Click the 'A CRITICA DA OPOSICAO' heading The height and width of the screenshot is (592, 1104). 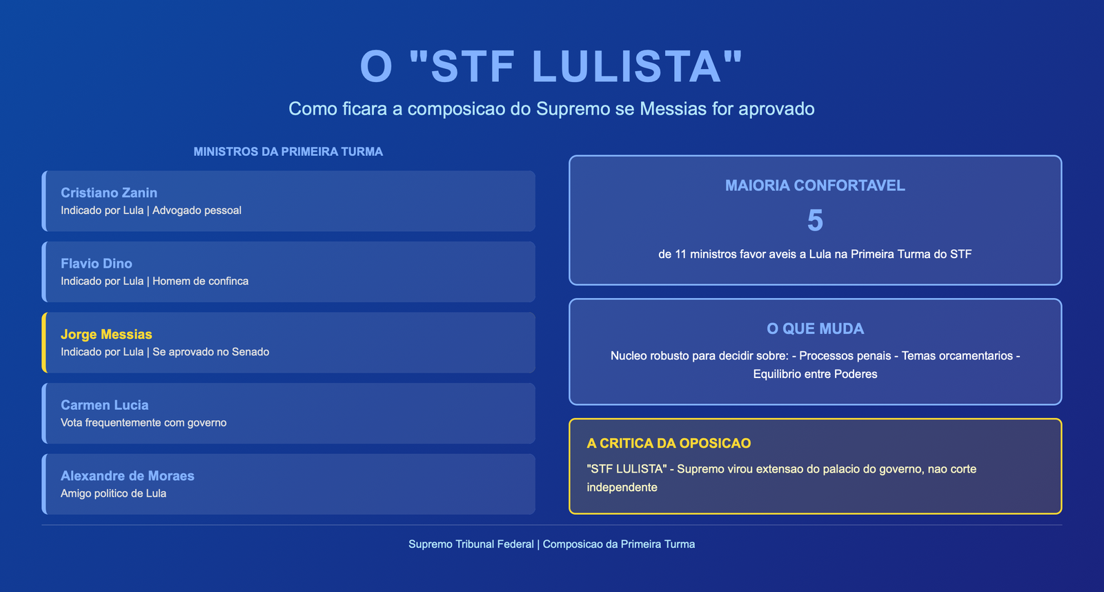tap(669, 444)
